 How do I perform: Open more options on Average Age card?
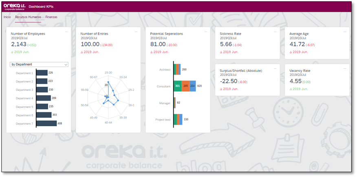(345, 32)
